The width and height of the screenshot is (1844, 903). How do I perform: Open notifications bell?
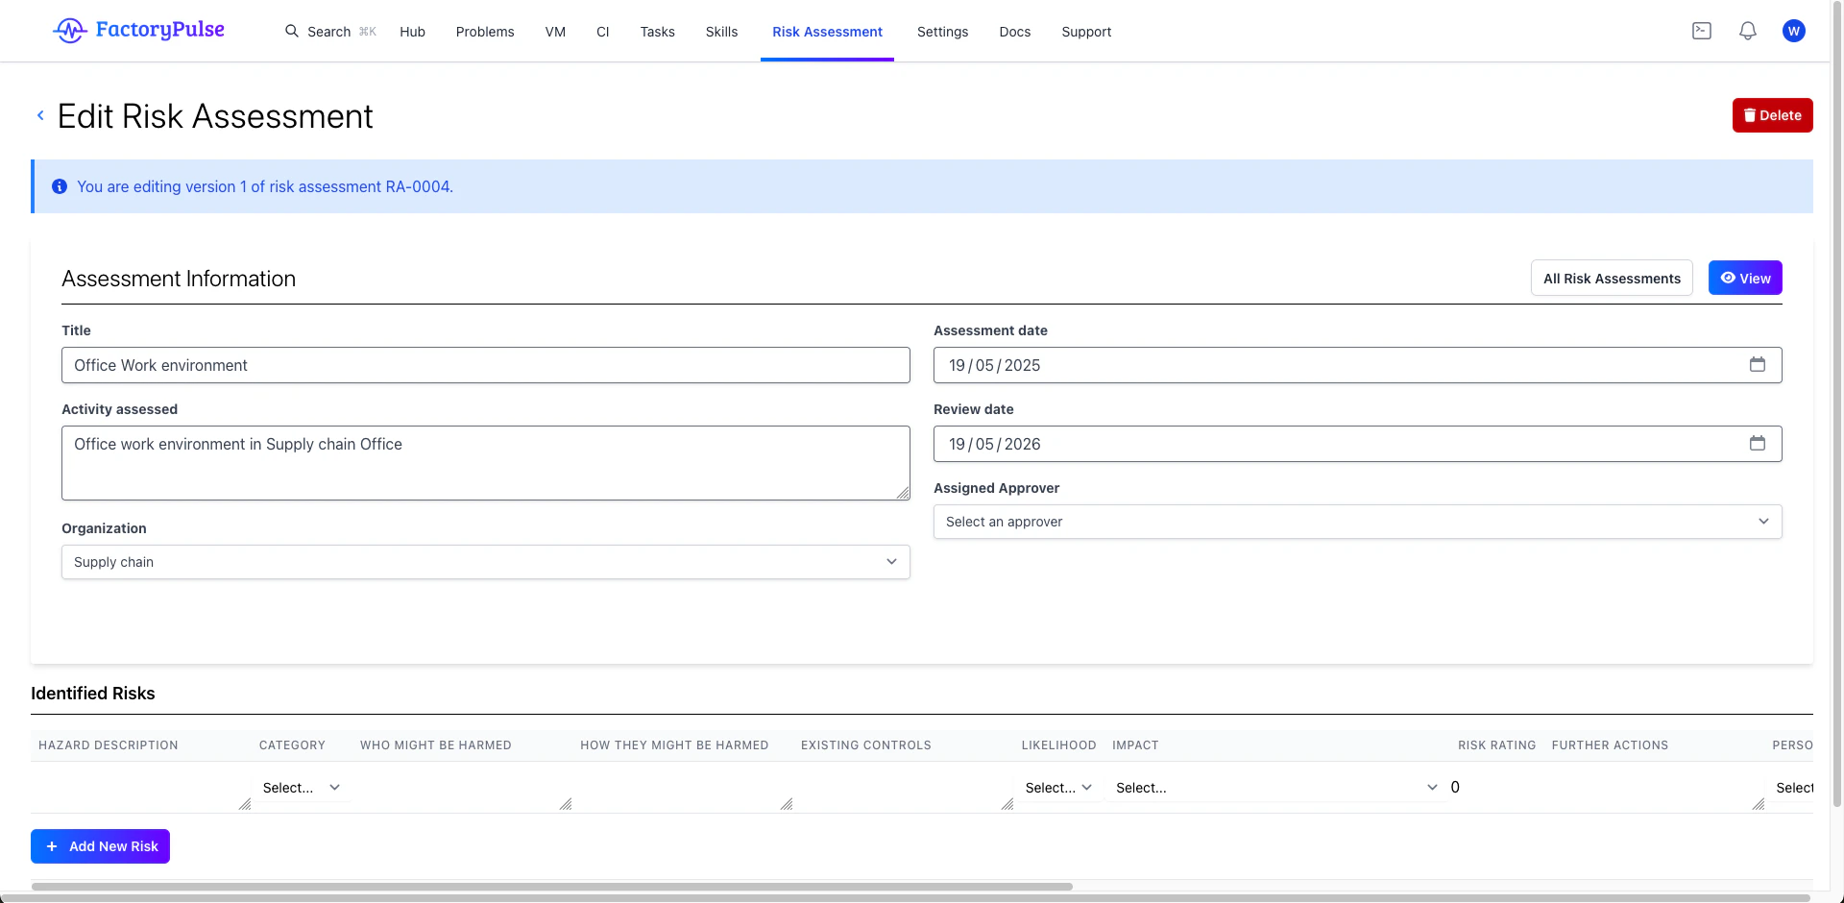click(x=1748, y=31)
